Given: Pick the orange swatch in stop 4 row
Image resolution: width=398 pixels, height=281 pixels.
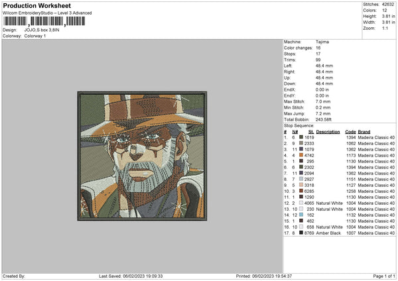Looking at the screenshot, I should pyautogui.click(x=301, y=155).
